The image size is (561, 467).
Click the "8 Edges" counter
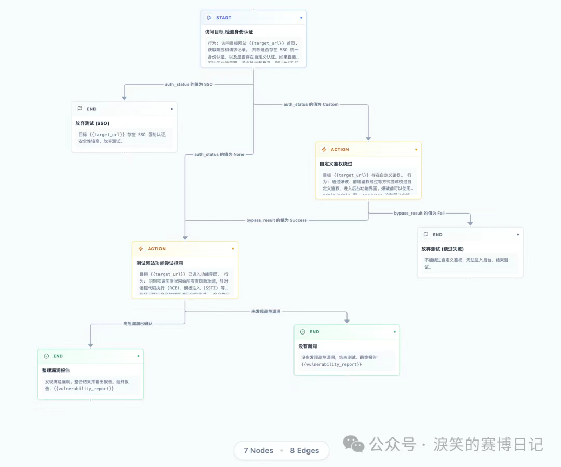pyautogui.click(x=304, y=450)
